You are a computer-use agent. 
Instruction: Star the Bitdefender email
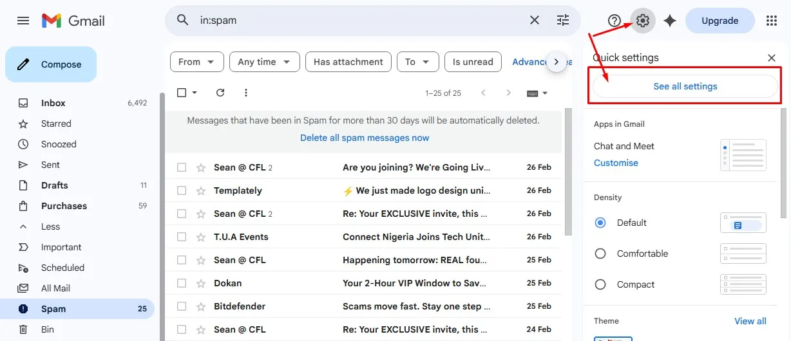pyautogui.click(x=201, y=306)
